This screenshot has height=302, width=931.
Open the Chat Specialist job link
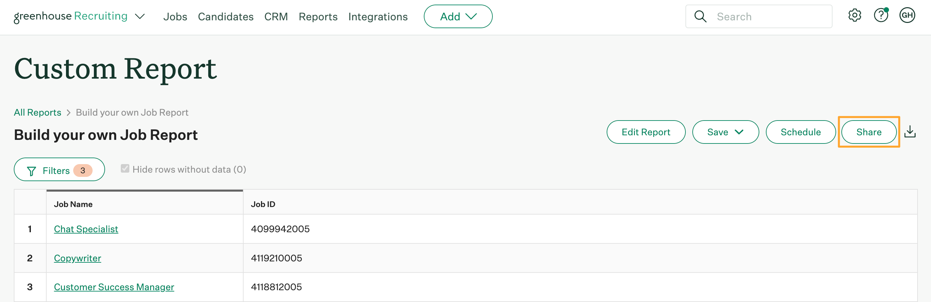(86, 229)
